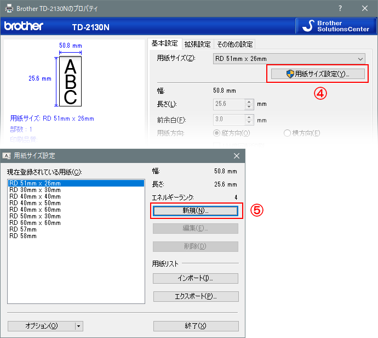378x338 pixels.
Task: Select RD 58mm in paper list
Action: point(76,236)
